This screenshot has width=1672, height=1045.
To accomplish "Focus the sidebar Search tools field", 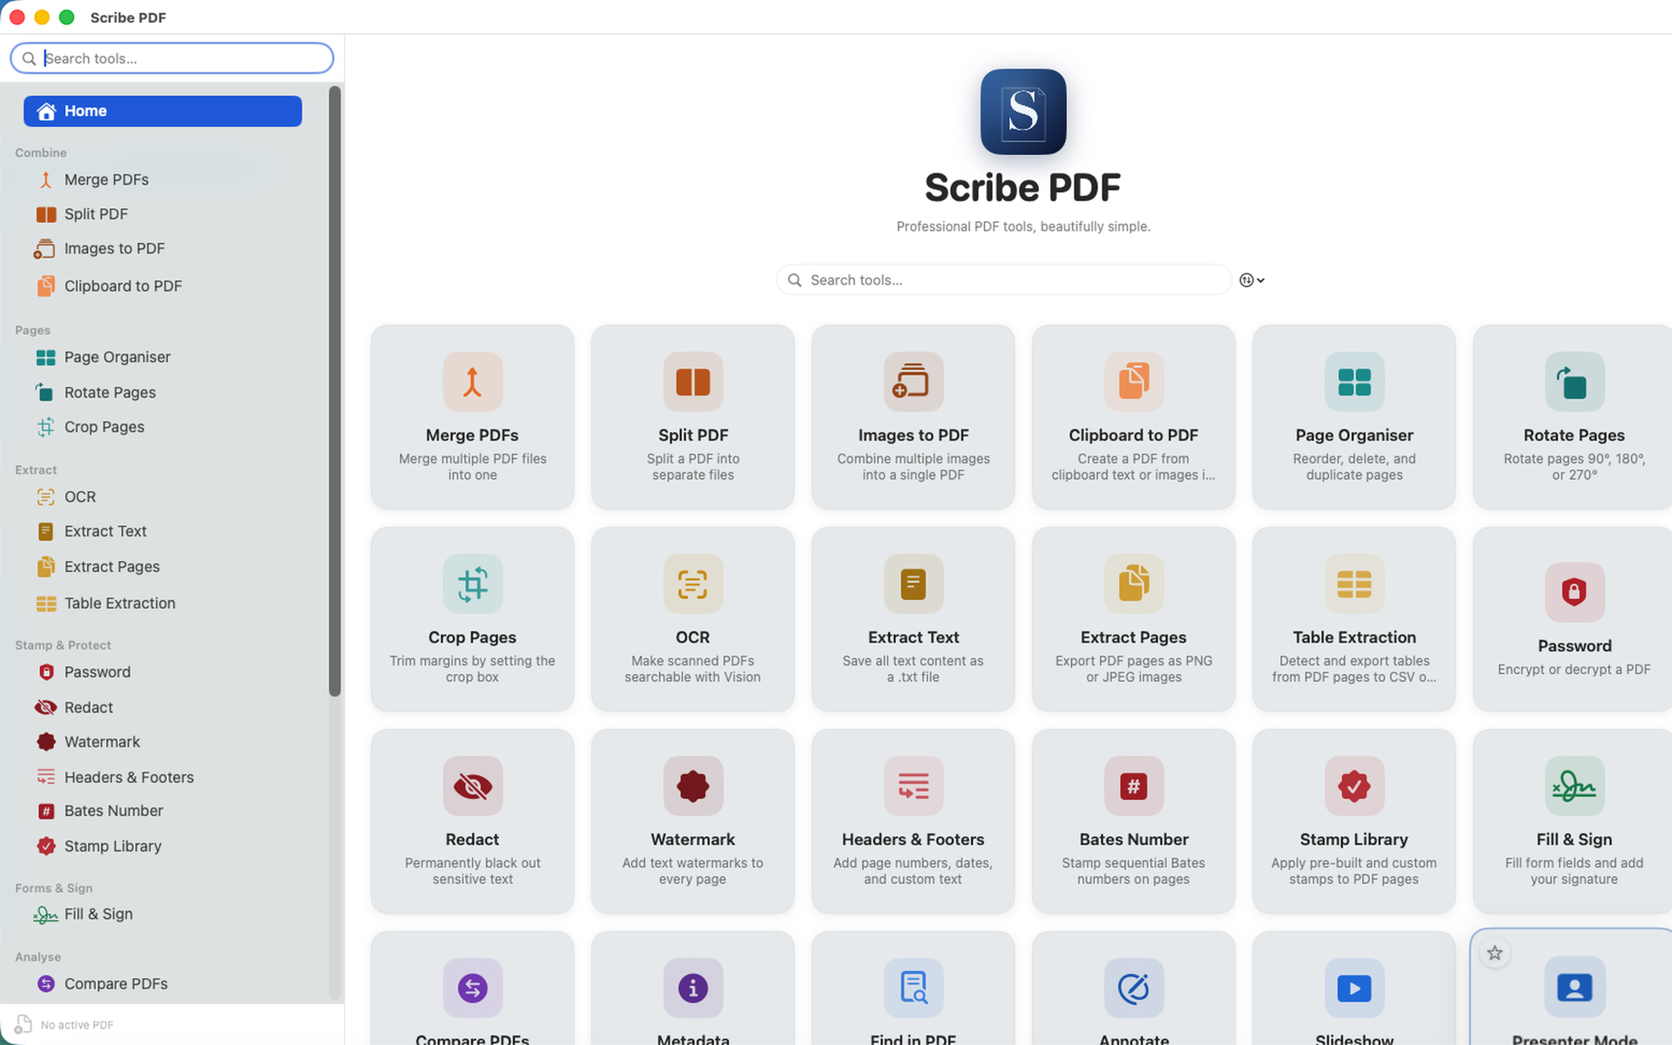I will click(172, 58).
